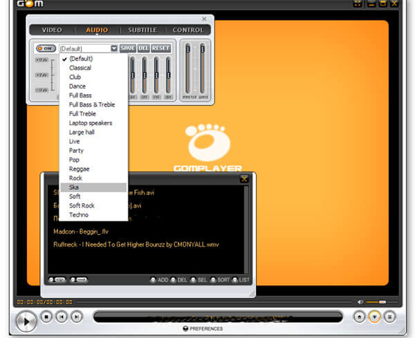Select Classical preset
415x338 pixels.
tap(93, 68)
